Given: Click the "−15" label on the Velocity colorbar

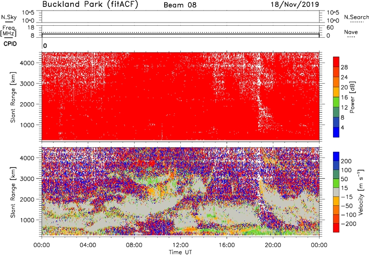Looking at the screenshot, I should tap(347, 197).
